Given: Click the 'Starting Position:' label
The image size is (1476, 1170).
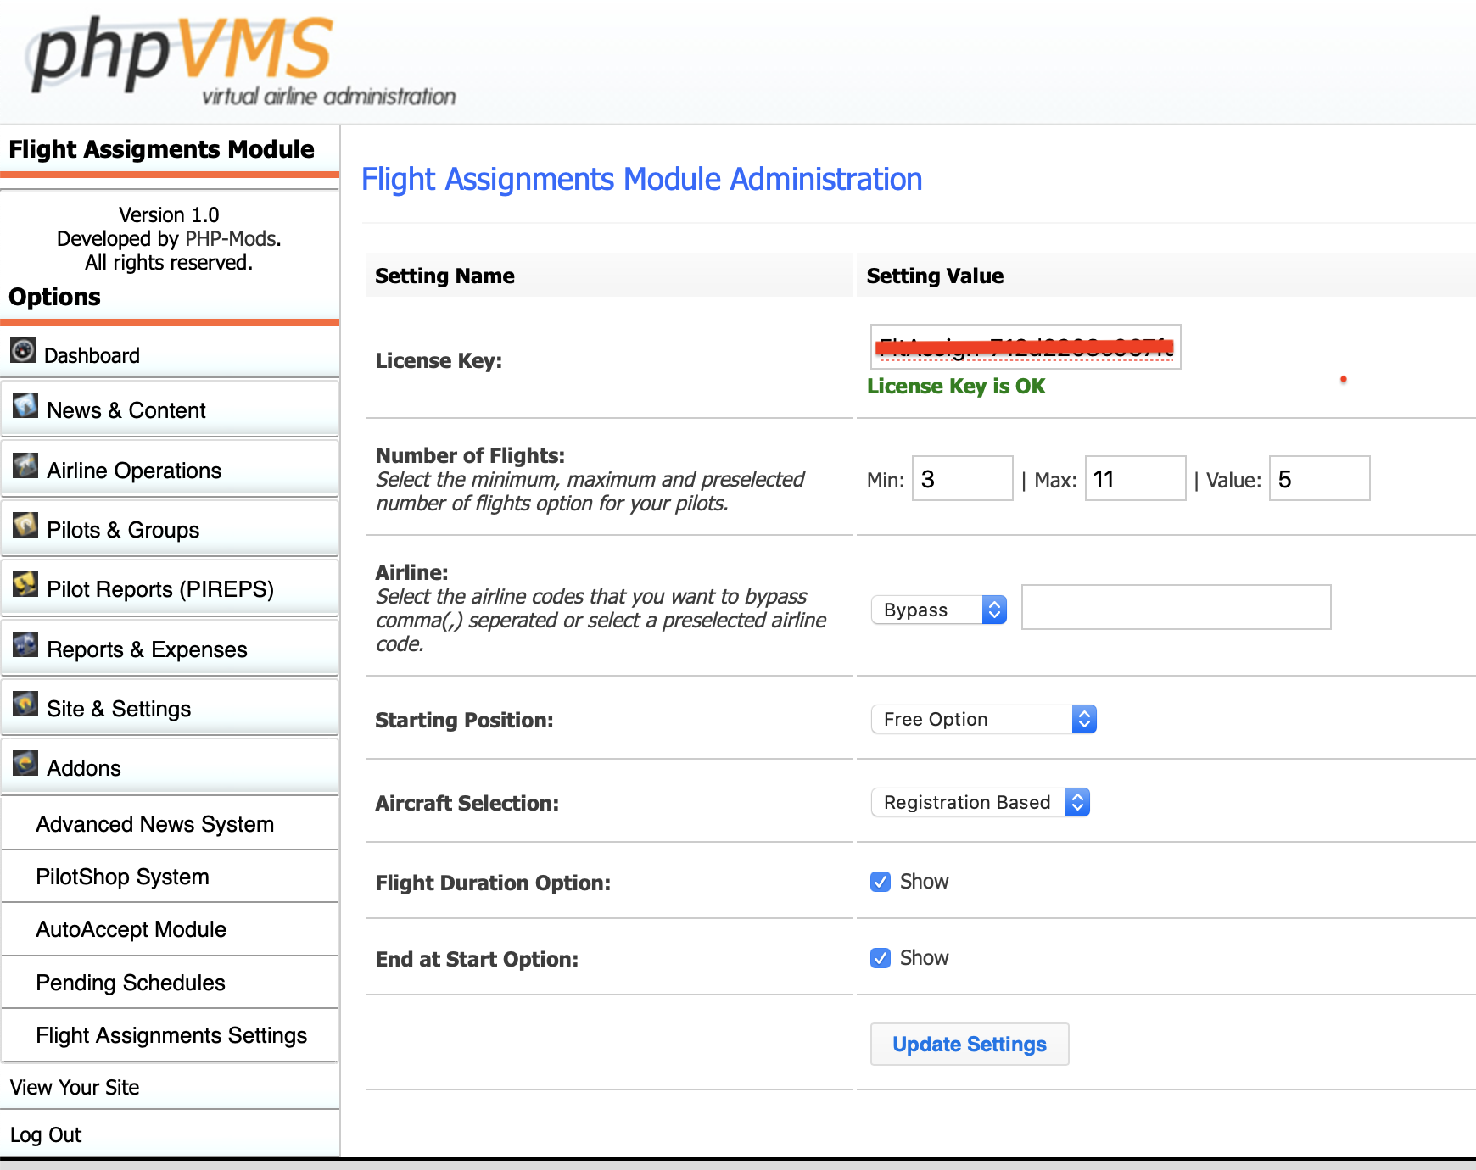Looking at the screenshot, I should 464,720.
